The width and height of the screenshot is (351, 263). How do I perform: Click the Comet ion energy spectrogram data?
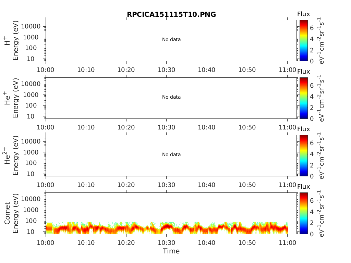(x=167, y=228)
